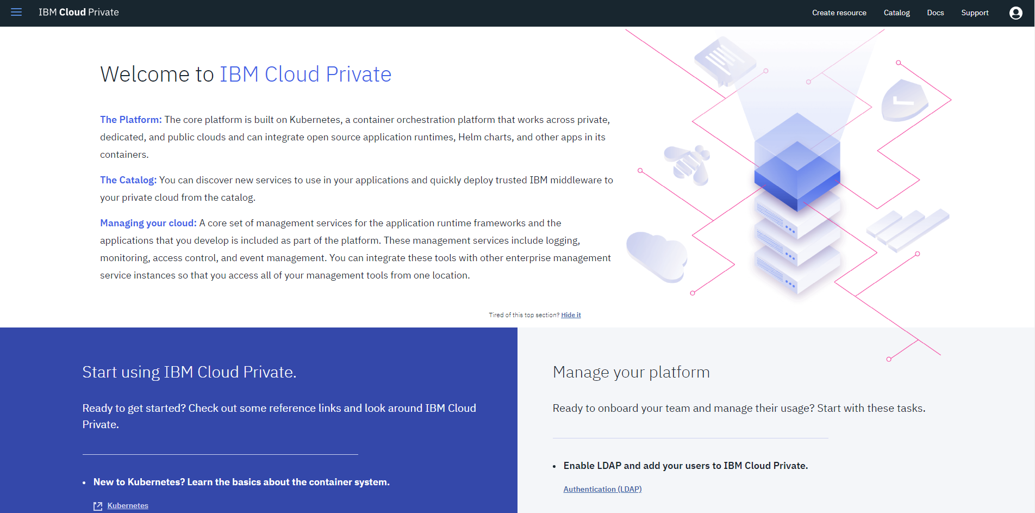Screen dimensions: 1035x513
Task: Click 'Enable LDAP and add your users' text
Action: pyautogui.click(x=685, y=466)
